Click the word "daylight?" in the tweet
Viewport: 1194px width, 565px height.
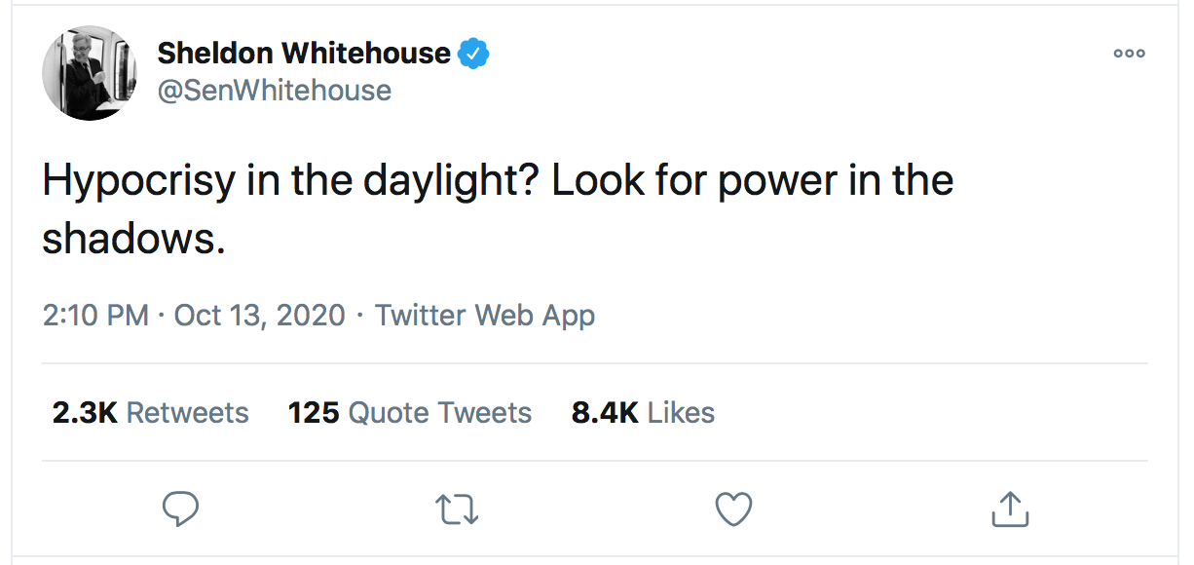438,182
